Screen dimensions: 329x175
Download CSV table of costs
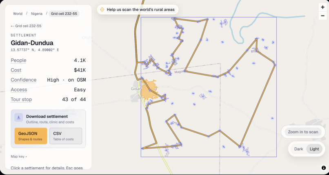click(x=66, y=136)
